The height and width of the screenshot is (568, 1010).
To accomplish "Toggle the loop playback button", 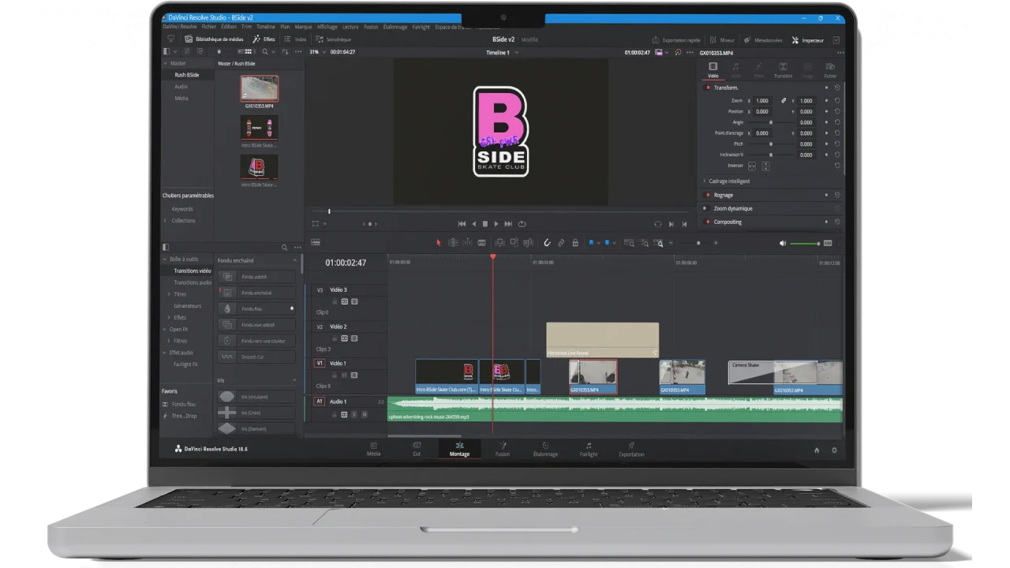I will (x=522, y=224).
